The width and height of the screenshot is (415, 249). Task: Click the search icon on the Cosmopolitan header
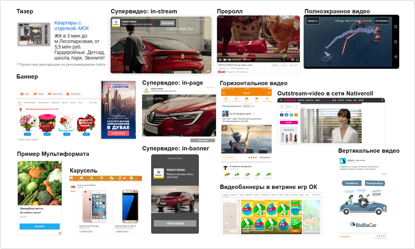(382, 100)
